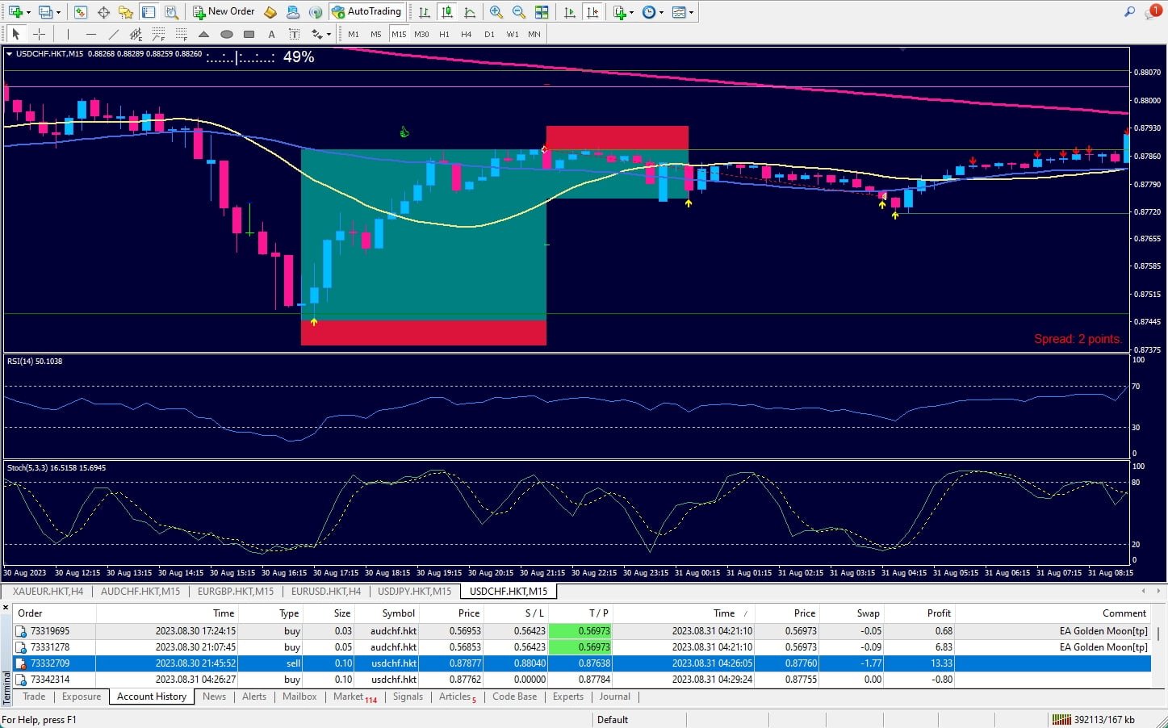
Task: Open the chat notifications icon with red badge
Action: pos(1152,12)
